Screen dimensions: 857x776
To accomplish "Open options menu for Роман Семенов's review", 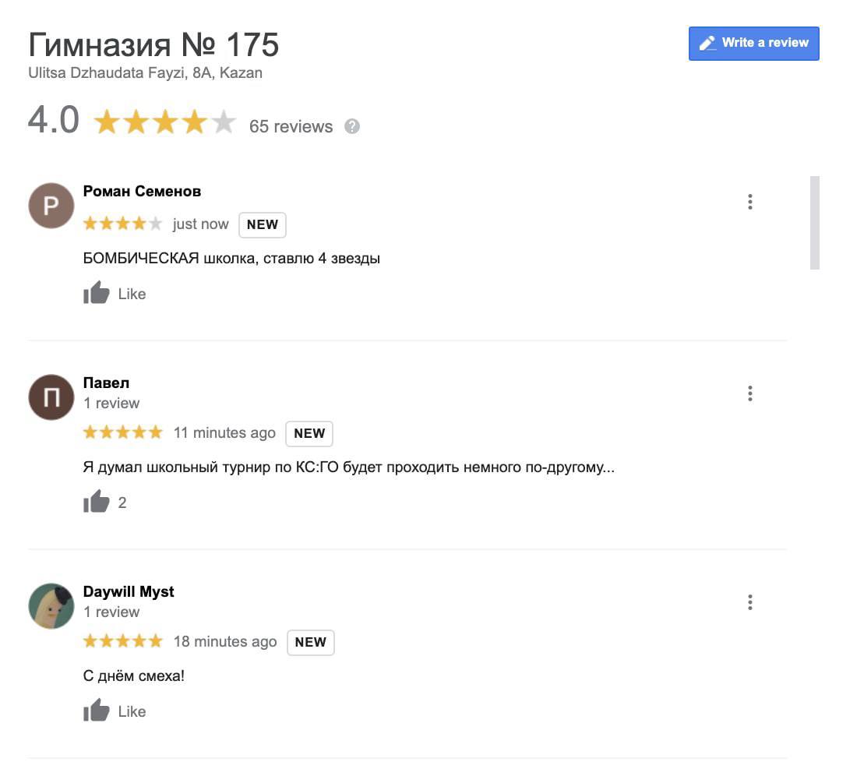I will tap(749, 202).
